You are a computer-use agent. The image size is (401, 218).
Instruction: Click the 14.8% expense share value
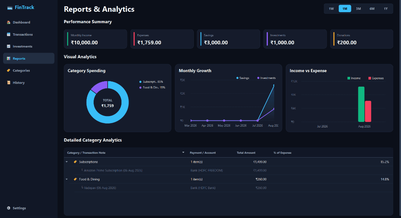[385, 179]
